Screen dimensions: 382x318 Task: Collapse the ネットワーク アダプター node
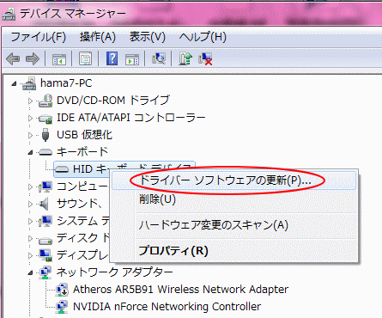point(30,272)
